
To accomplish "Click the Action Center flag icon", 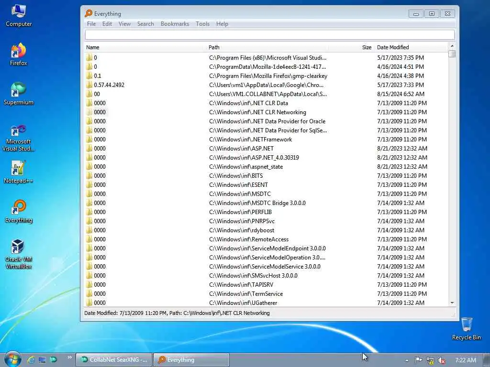I will coord(418,360).
